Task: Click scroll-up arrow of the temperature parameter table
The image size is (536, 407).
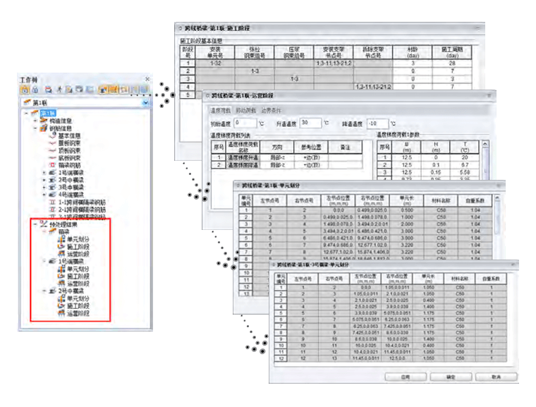Action: (485, 144)
